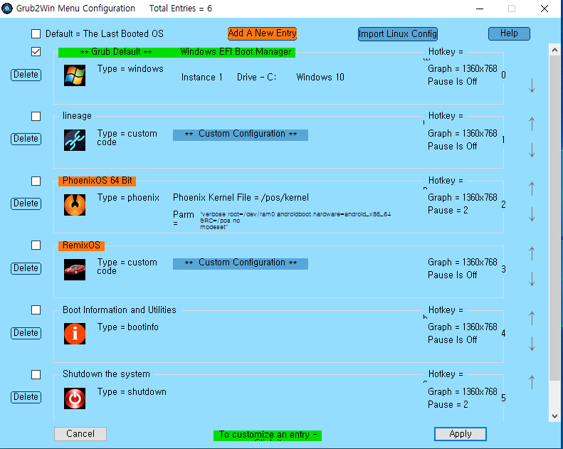Viewport: 563px width, 449px height.
Task: Uncheck the Windows EFI Boot Manager default checkbox
Action: [x=36, y=52]
